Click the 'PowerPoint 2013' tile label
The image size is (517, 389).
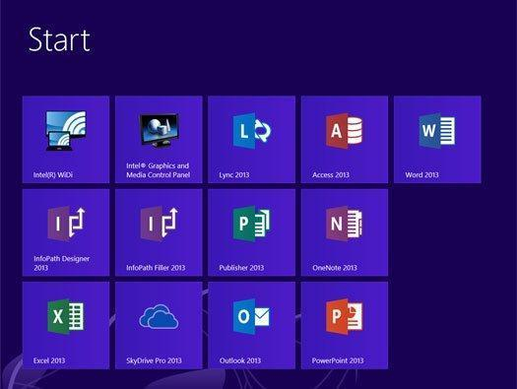(x=338, y=360)
